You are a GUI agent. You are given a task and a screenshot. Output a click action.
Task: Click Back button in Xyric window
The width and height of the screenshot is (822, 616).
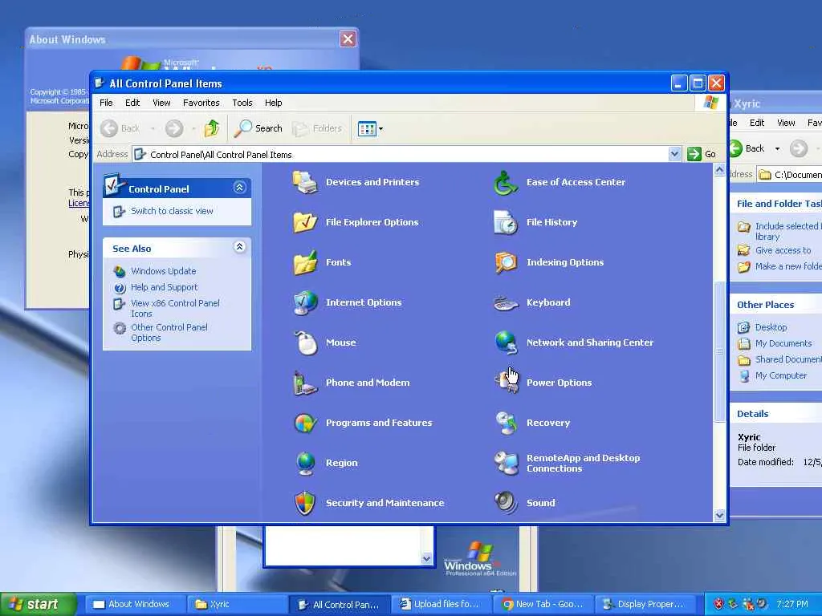747,148
